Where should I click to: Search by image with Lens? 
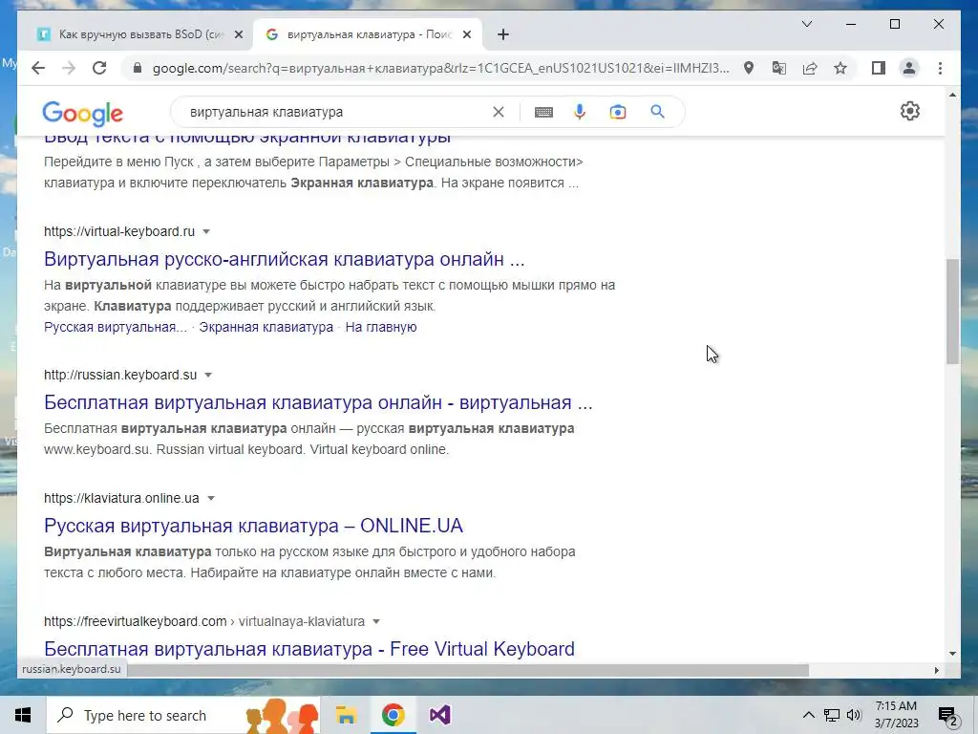[x=618, y=112]
